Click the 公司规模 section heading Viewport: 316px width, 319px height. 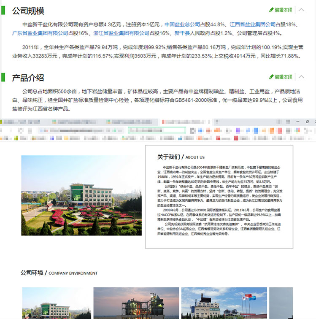pyautogui.click(x=28, y=11)
